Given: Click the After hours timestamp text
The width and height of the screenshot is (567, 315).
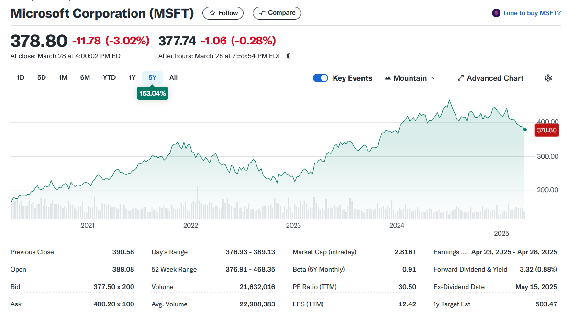Looking at the screenshot, I should tap(220, 56).
